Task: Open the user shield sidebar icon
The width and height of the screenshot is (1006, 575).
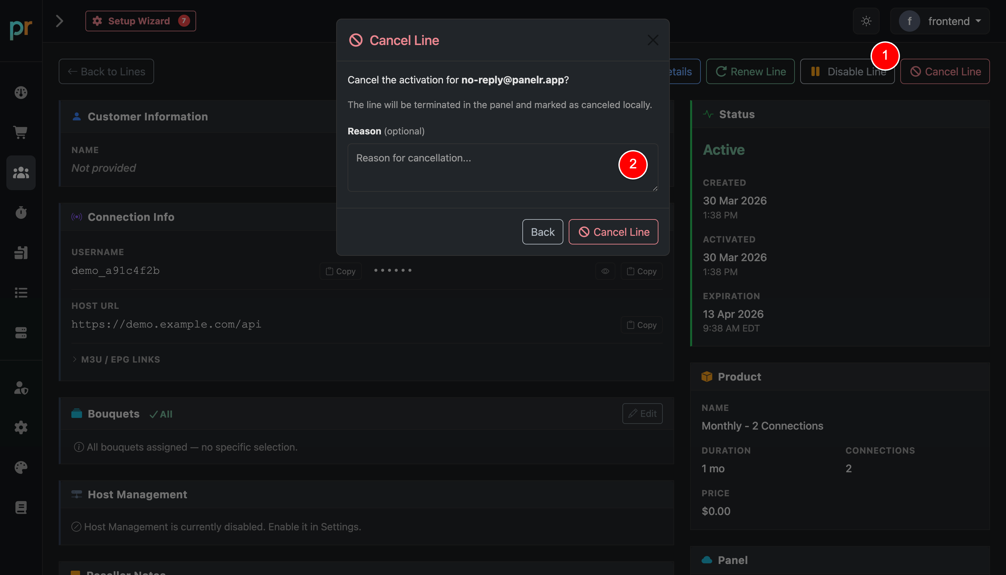Action: (x=21, y=388)
